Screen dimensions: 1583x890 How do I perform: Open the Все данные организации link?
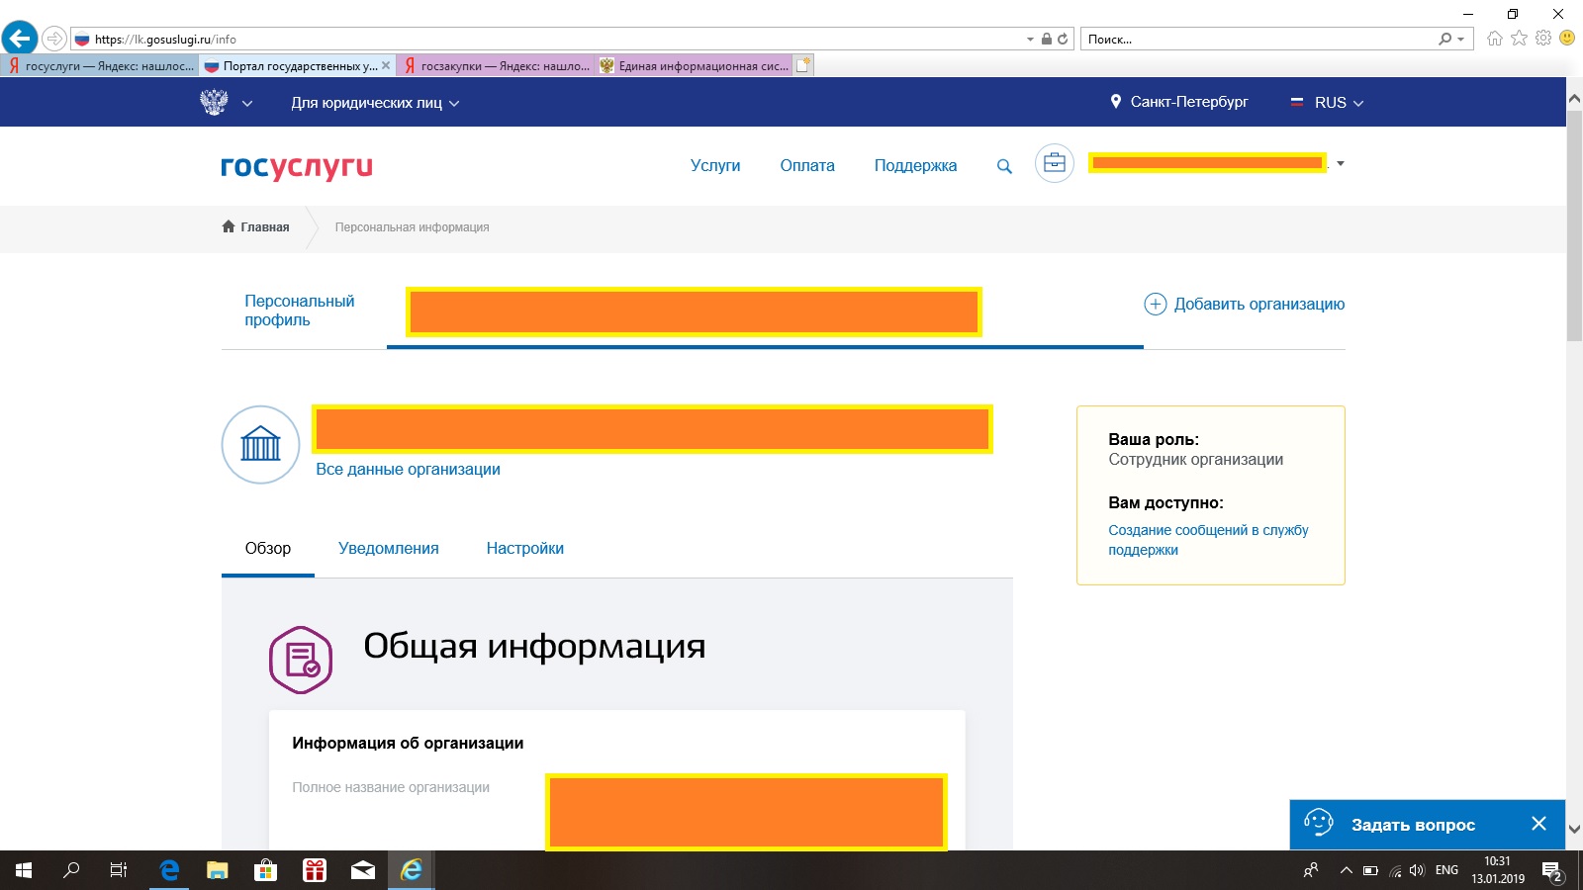click(x=408, y=470)
